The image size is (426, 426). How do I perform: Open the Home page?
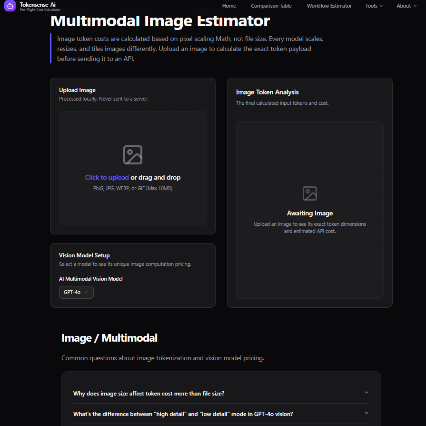point(229,6)
